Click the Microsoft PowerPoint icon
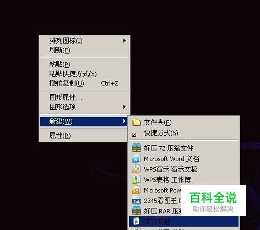The height and width of the screenshot is (230, 260). (x=137, y=190)
